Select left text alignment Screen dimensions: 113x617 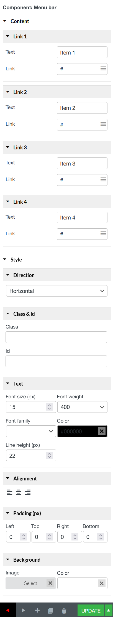click(x=9, y=492)
